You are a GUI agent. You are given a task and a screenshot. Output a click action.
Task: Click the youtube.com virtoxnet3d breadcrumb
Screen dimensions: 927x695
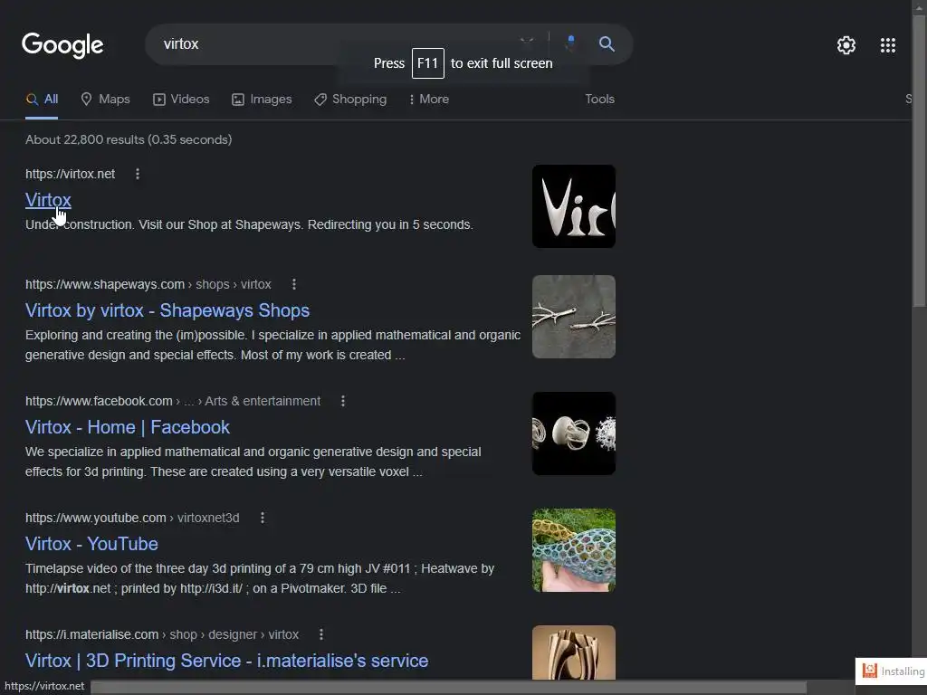[132, 518]
